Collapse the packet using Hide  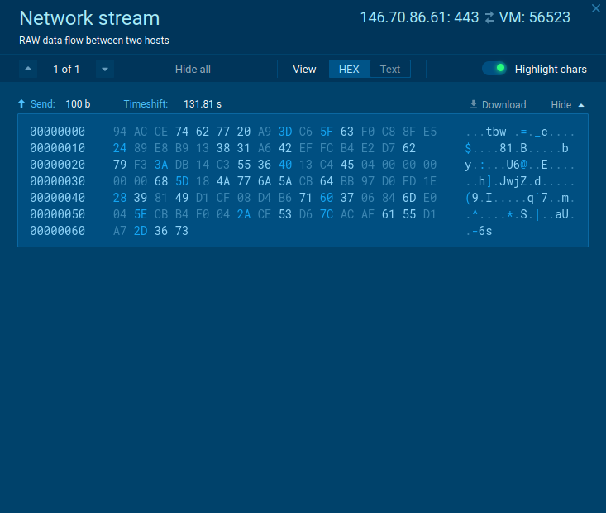pos(567,104)
